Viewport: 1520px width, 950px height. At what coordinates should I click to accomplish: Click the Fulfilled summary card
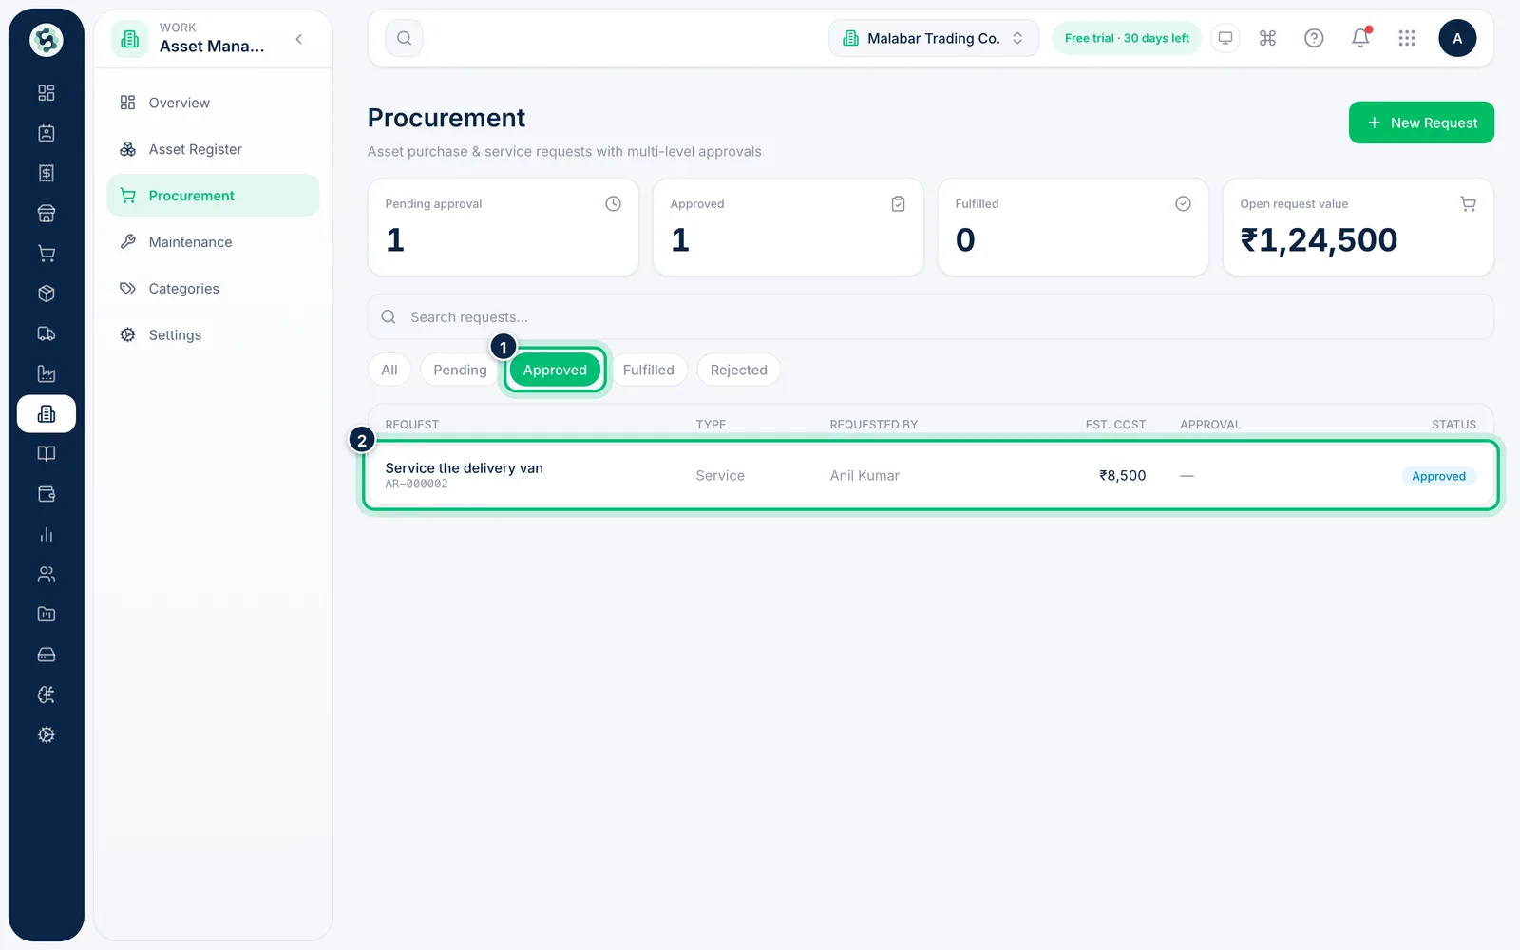pos(1073,227)
